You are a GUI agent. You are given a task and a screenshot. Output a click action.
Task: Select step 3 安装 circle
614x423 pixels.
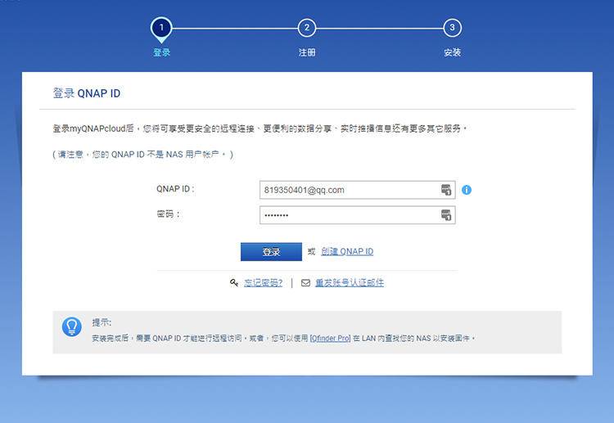click(452, 28)
